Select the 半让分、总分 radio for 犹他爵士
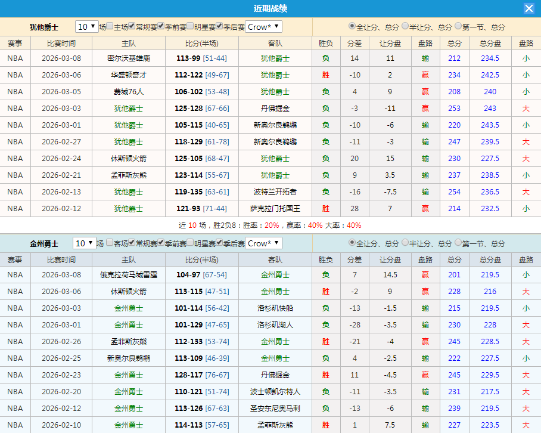This screenshot has height=433, width=541. tap(406, 26)
